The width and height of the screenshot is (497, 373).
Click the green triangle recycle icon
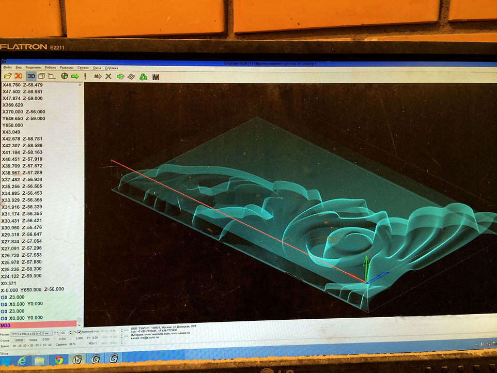143,76
